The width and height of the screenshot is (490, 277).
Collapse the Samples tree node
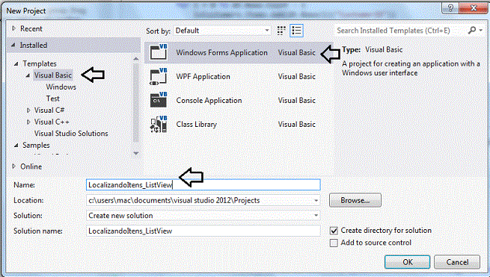point(16,146)
